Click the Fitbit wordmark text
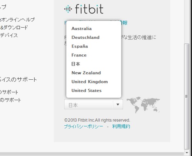Screen dimensions: 192x156 [x=89, y=9]
